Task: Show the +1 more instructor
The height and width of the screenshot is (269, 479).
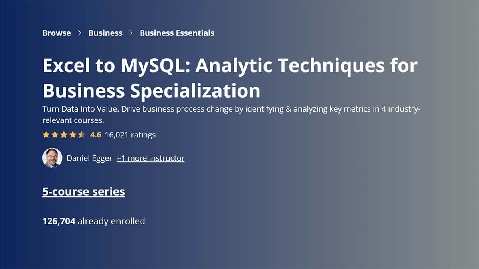Action: pyautogui.click(x=150, y=158)
